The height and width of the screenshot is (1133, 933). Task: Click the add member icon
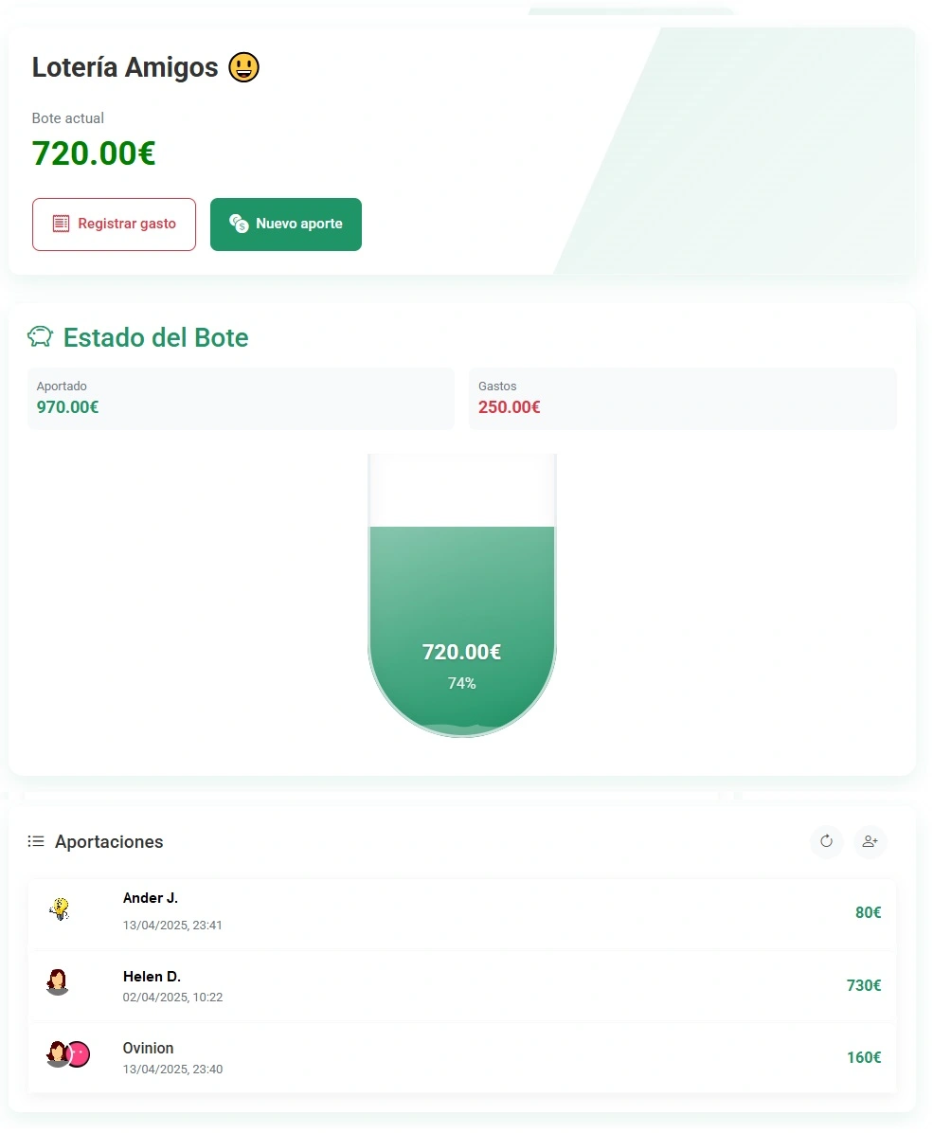870,841
